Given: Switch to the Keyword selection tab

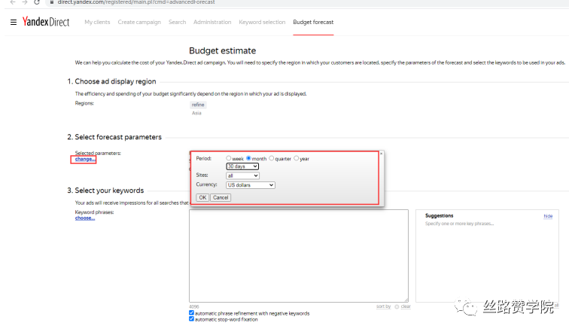Looking at the screenshot, I should coord(262,23).
